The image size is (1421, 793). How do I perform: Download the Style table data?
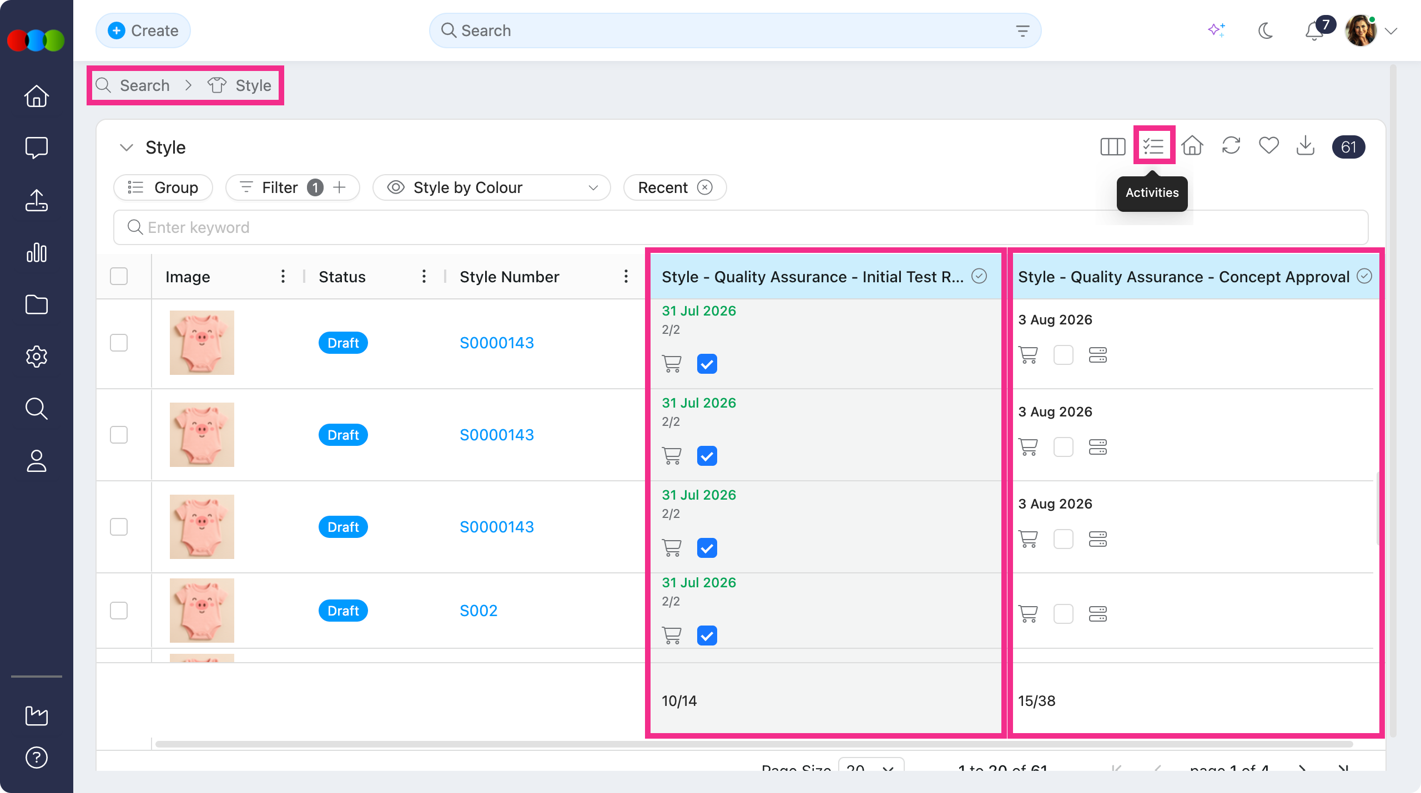click(1306, 146)
